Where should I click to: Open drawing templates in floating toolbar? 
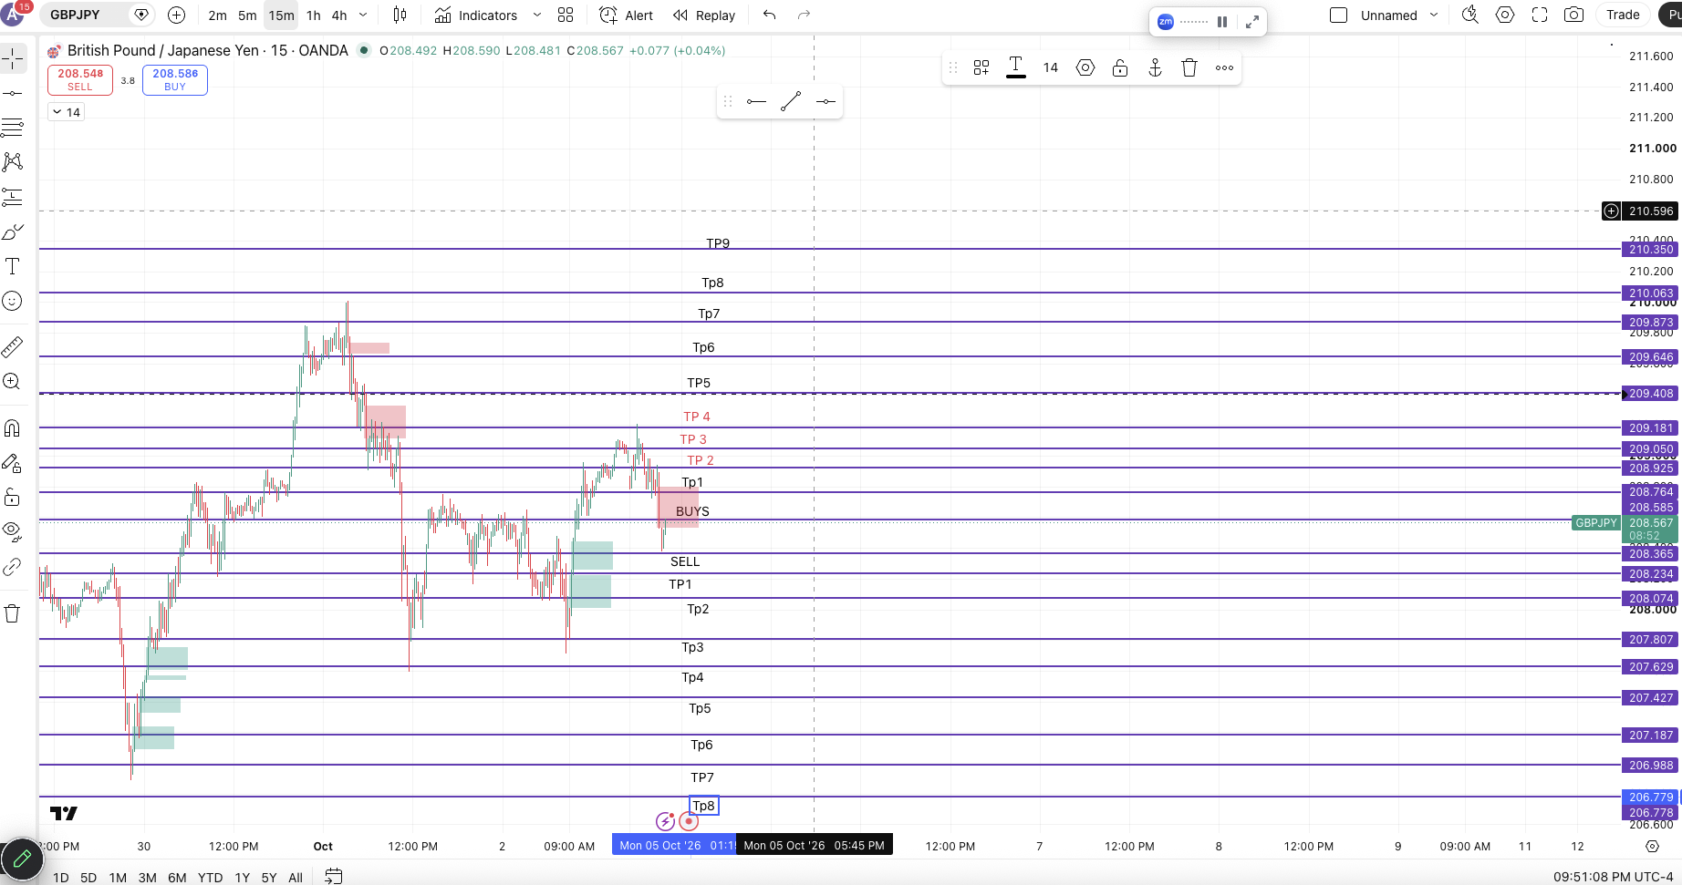(x=981, y=67)
